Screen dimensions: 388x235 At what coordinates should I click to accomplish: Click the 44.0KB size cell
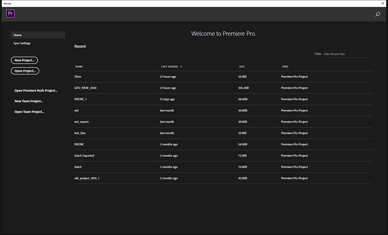[x=242, y=110]
